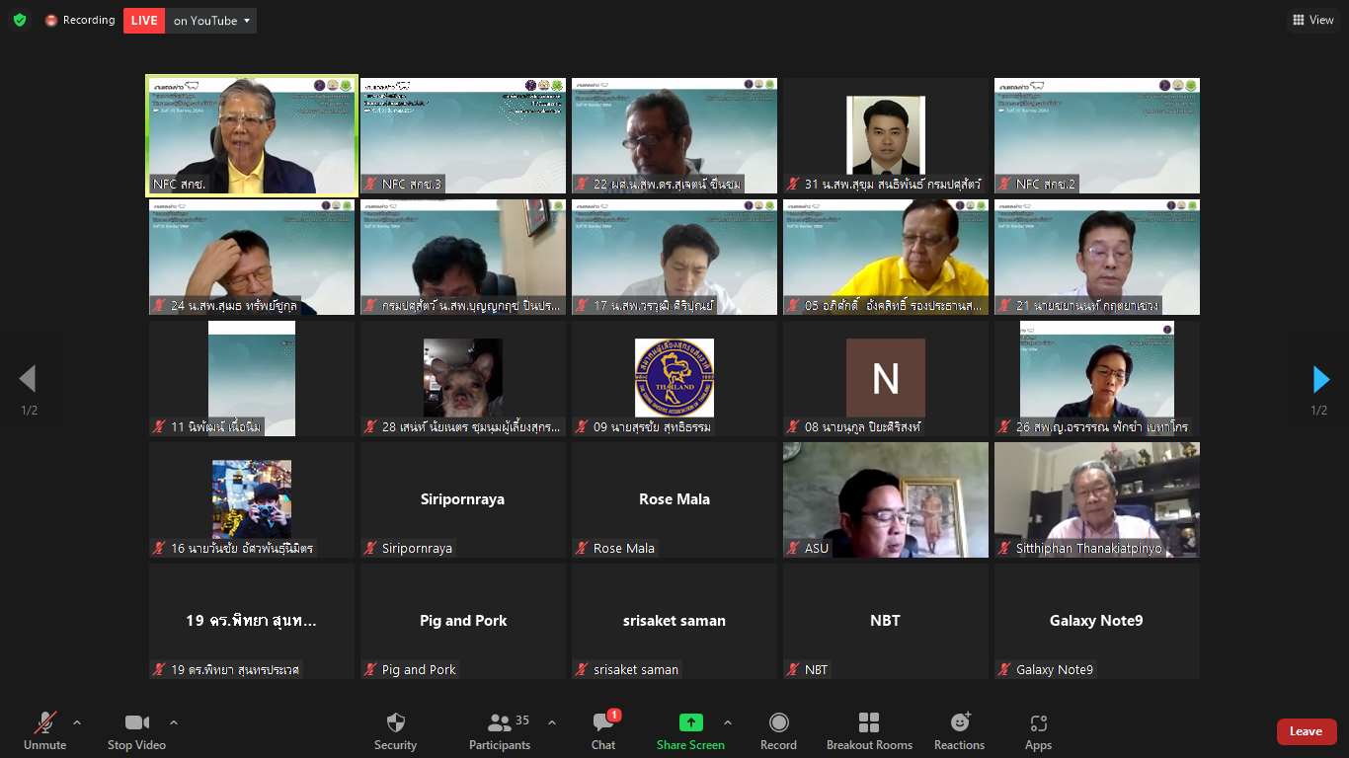1349x758 pixels.
Task: Go to next gallery page with blue arrow
Action: pos(1320,379)
